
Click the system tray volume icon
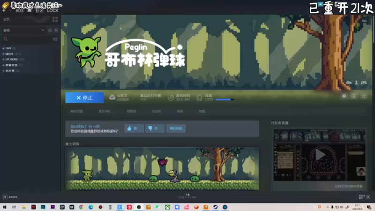tap(342, 207)
